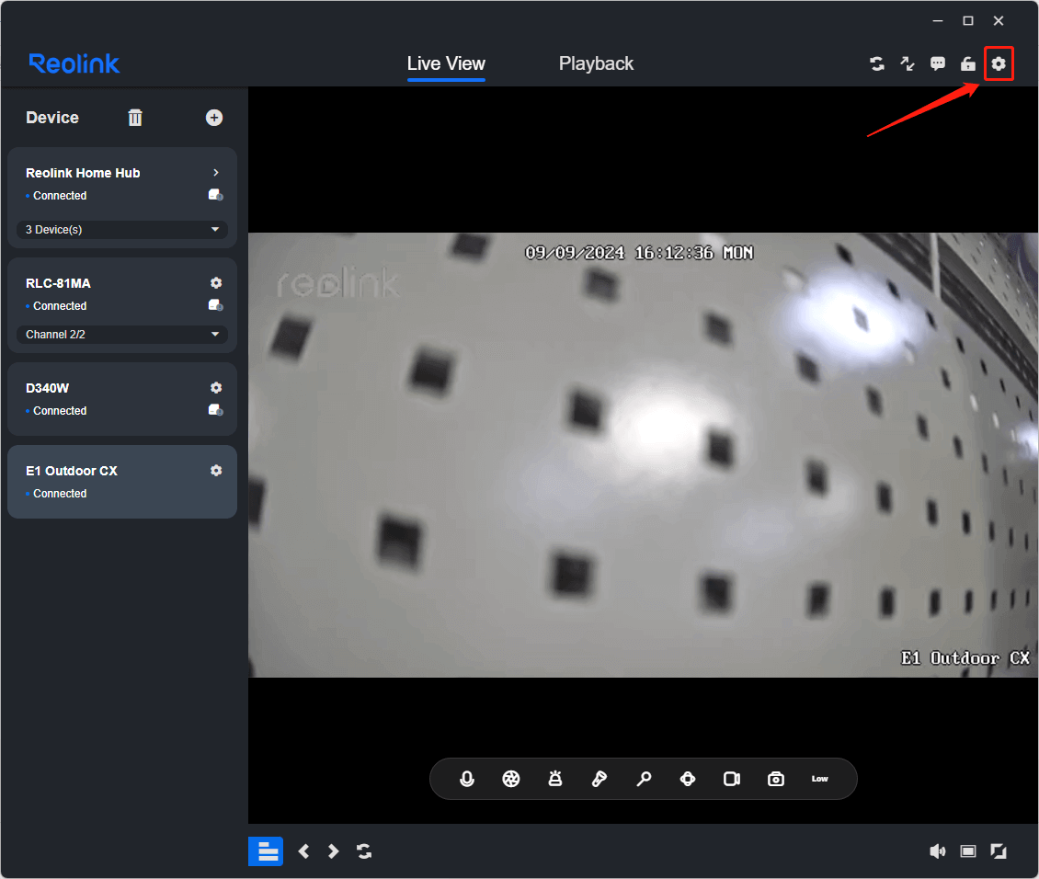1039x879 pixels.
Task: Take a snapshot of the live view
Action: (x=776, y=779)
